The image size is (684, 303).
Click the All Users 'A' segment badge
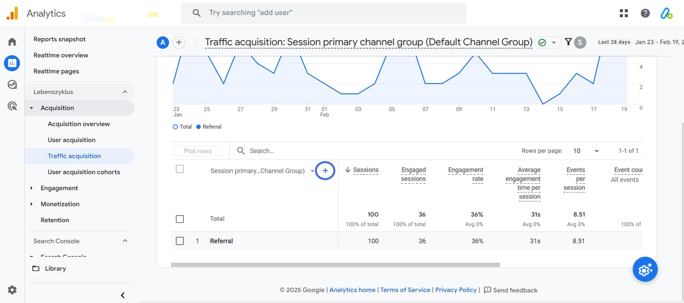coord(163,43)
